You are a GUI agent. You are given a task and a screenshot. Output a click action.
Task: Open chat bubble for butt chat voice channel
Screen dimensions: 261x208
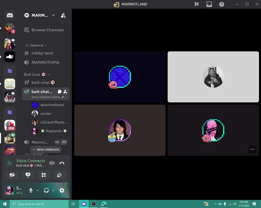59,92
